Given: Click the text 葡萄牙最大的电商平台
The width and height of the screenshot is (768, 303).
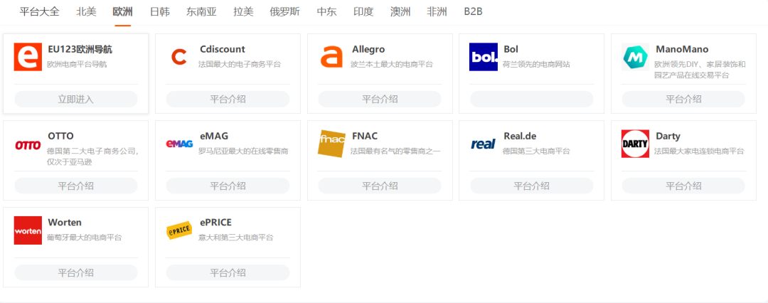Looking at the screenshot, I should [x=84, y=238].
